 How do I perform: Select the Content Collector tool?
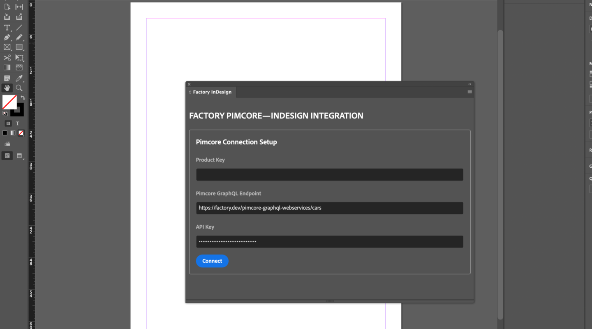coord(7,17)
